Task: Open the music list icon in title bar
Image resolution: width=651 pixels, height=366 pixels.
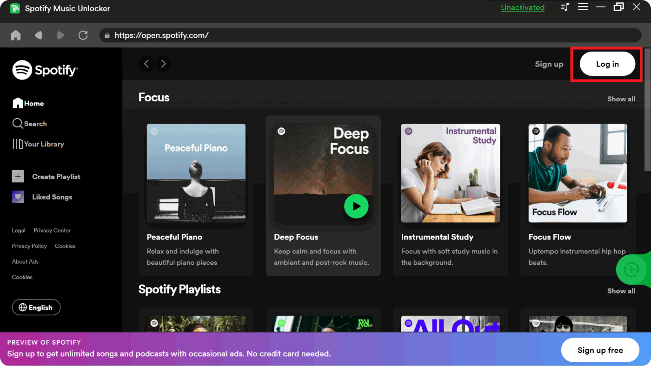Action: tap(565, 7)
